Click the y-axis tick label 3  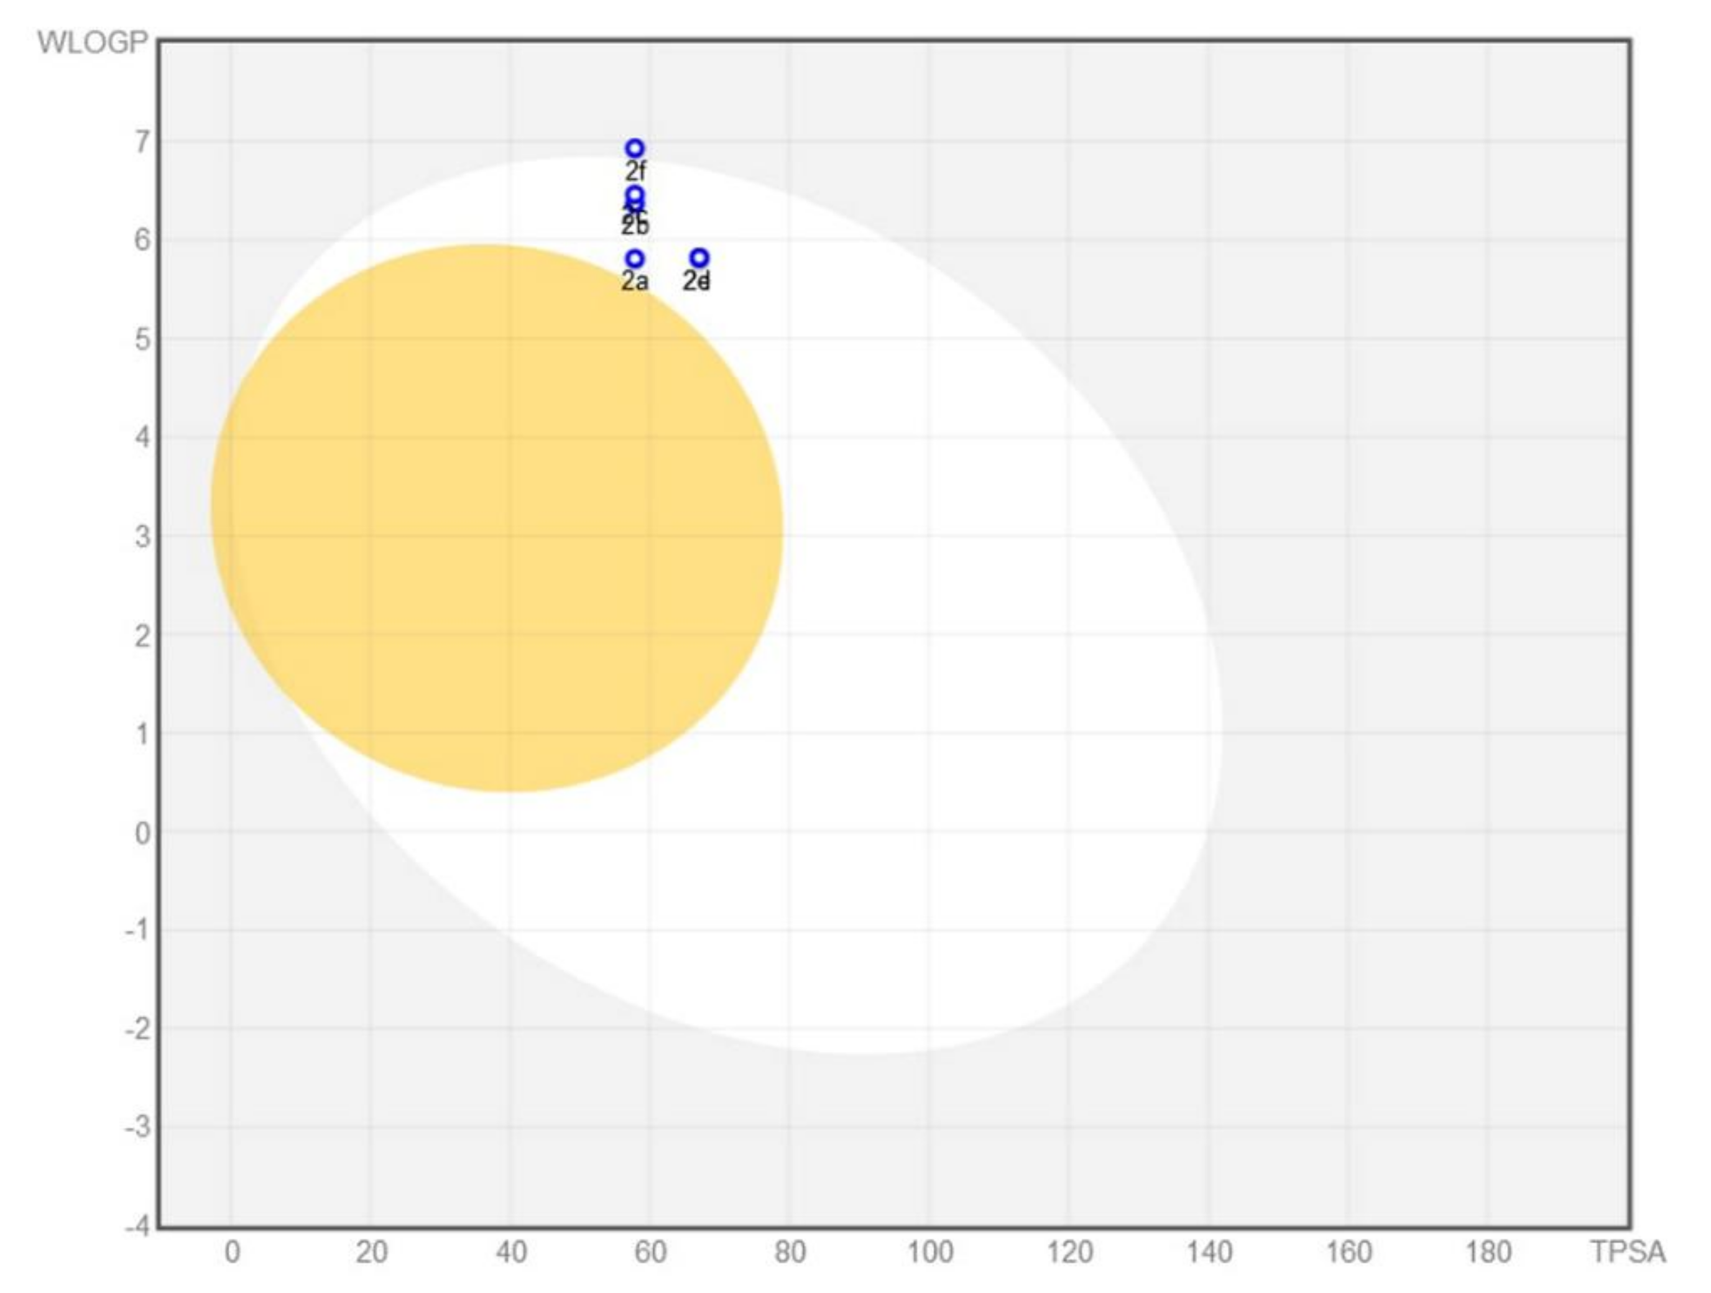pyautogui.click(x=142, y=536)
